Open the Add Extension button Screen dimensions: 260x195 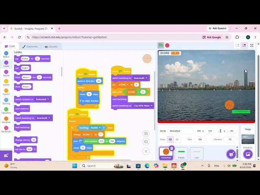point(6,156)
